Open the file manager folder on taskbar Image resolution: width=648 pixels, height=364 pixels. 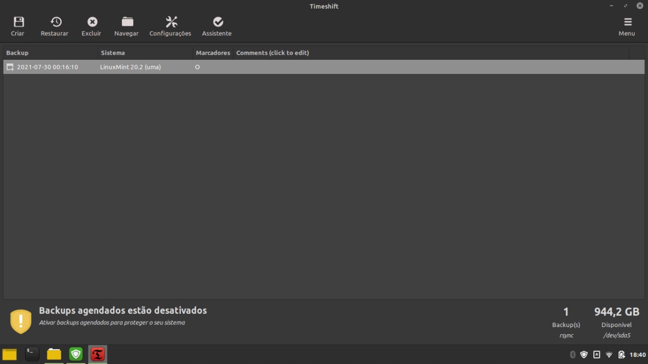pyautogui.click(x=54, y=354)
